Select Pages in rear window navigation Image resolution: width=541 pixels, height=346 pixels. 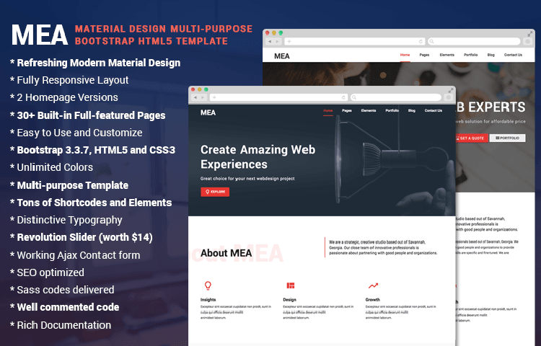tap(424, 55)
